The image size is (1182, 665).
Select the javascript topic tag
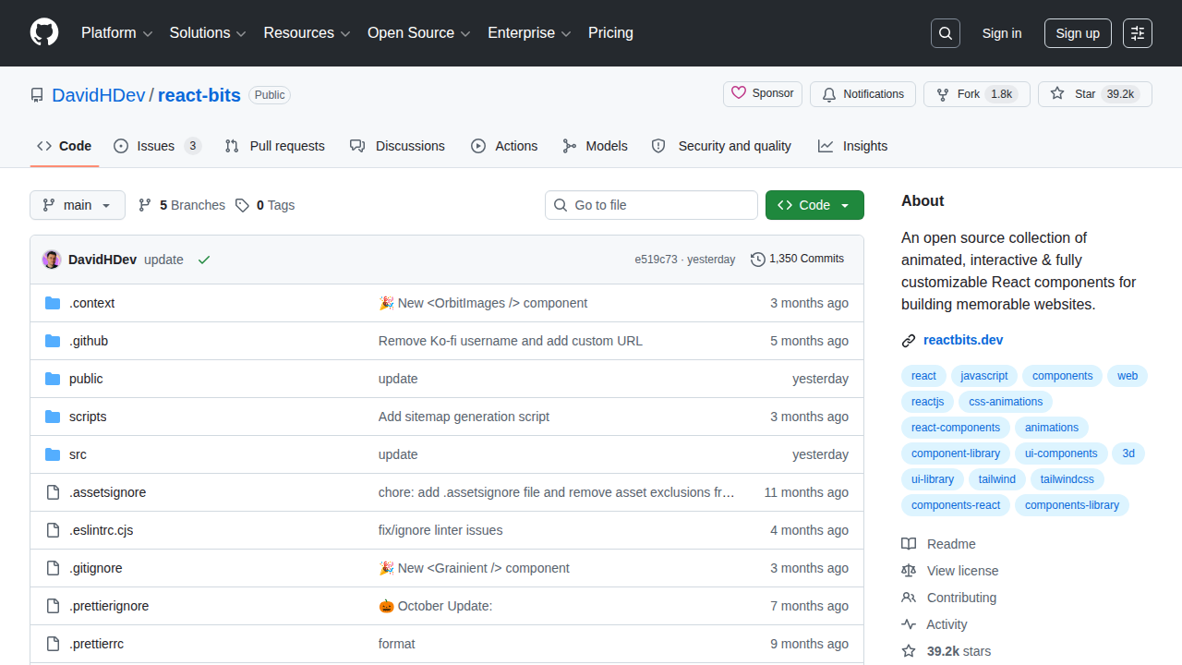(x=984, y=376)
